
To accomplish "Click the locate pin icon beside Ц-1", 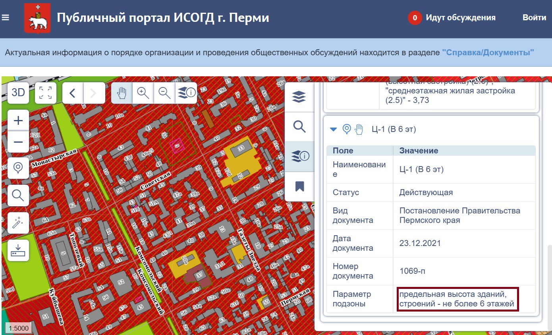I will point(347,129).
